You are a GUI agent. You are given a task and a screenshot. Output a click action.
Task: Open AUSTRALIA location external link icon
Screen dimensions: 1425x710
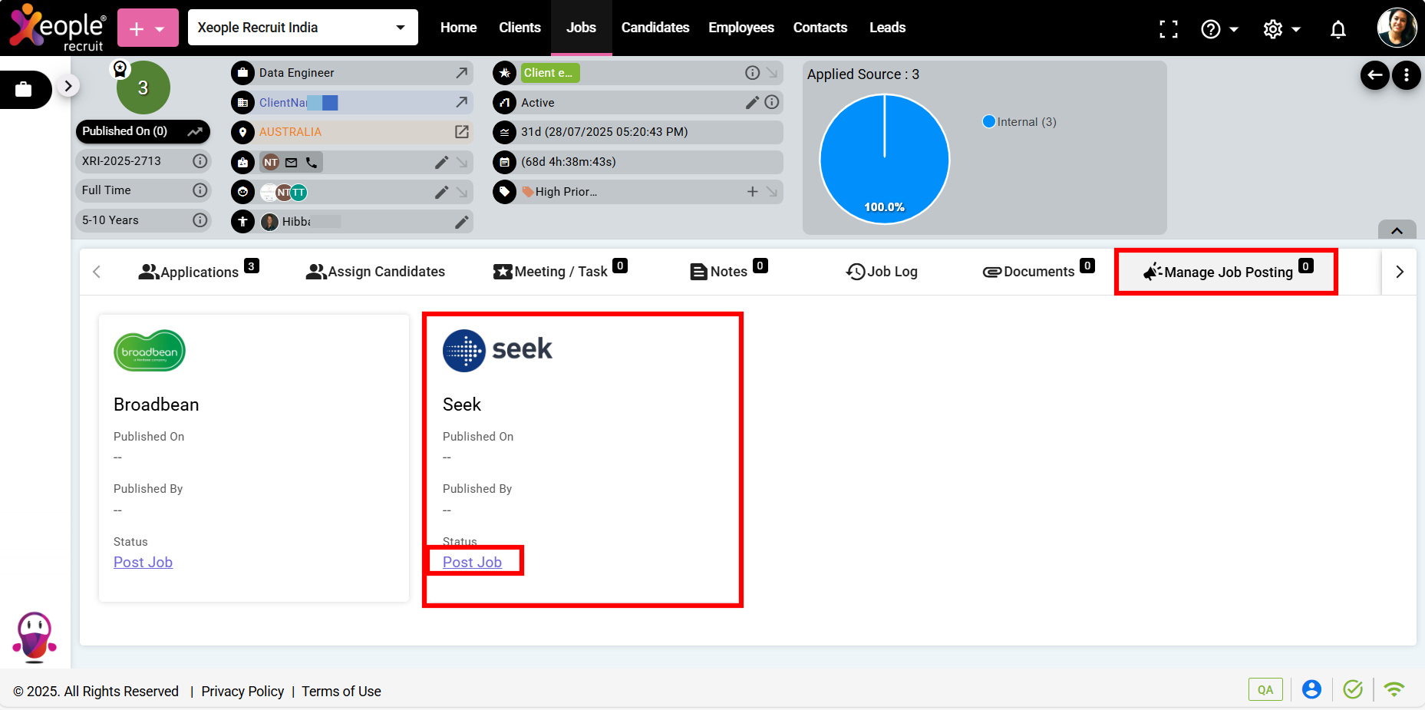[461, 132]
